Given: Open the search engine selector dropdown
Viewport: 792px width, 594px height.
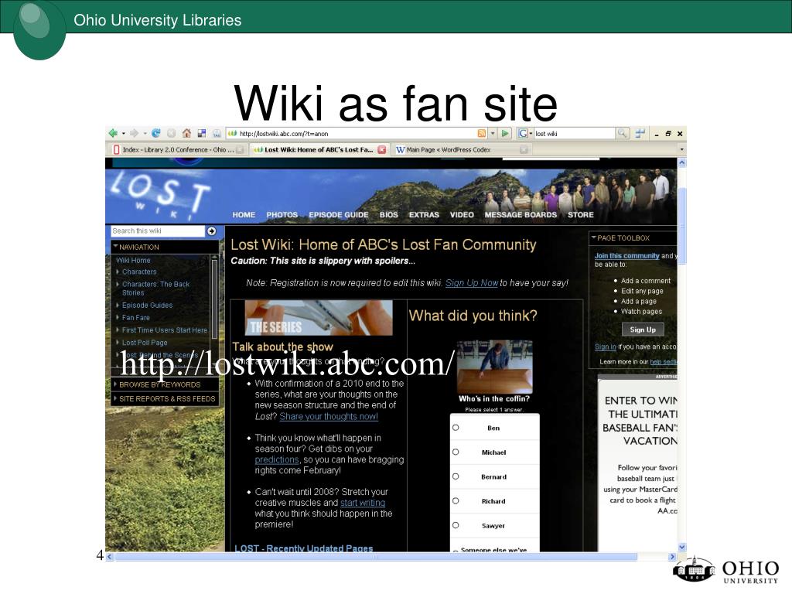Looking at the screenshot, I should (531, 133).
